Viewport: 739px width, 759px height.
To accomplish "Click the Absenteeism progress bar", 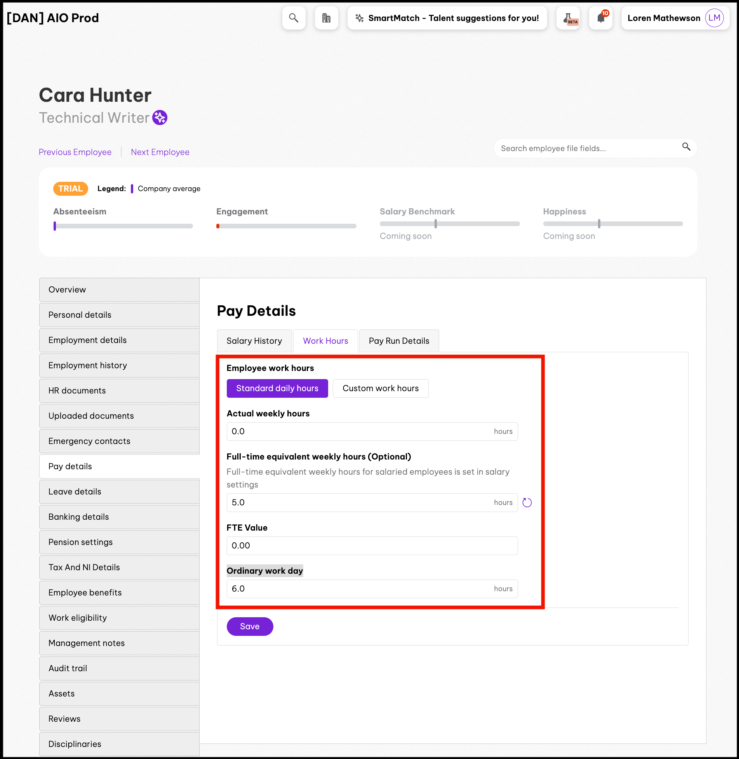I will coord(123,226).
